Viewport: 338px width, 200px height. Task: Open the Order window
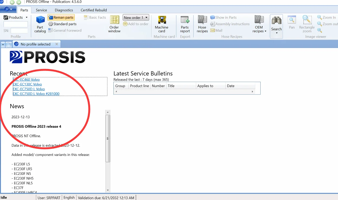tap(114, 24)
